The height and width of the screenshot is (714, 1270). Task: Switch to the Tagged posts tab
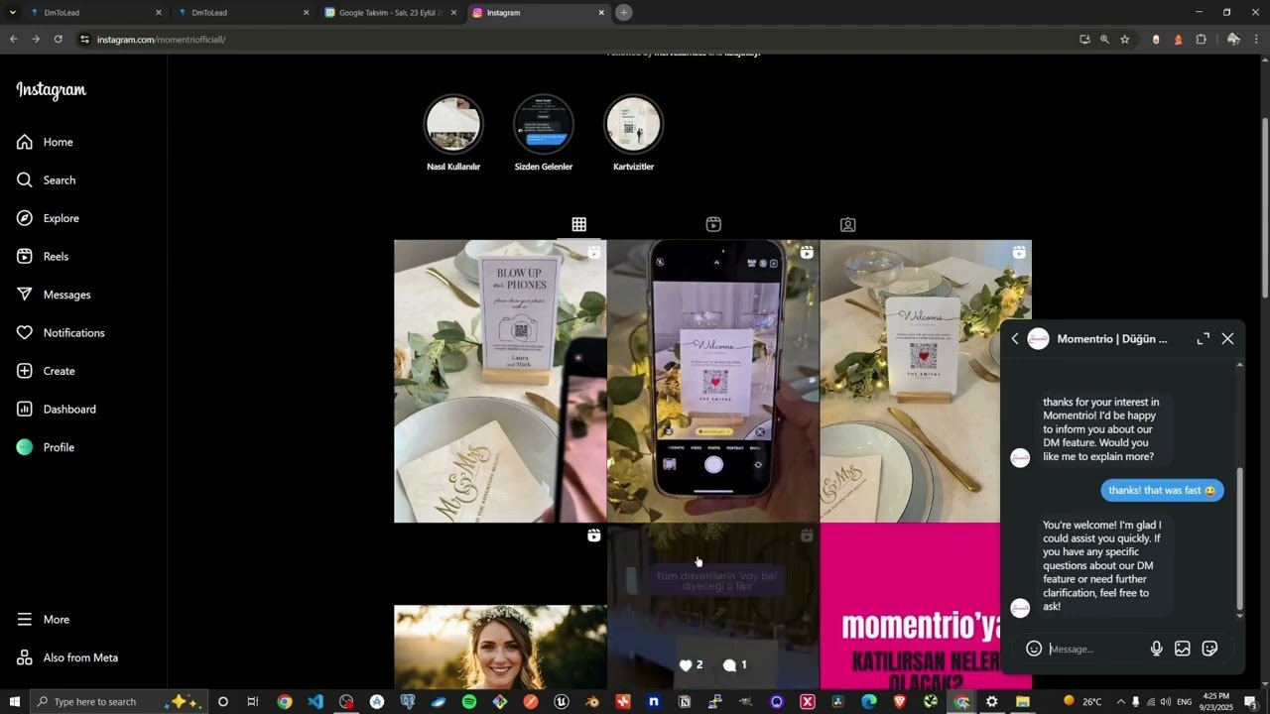point(847,225)
